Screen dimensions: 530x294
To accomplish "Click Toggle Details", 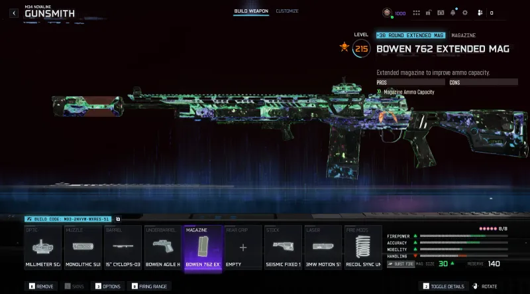I will click(443, 286).
